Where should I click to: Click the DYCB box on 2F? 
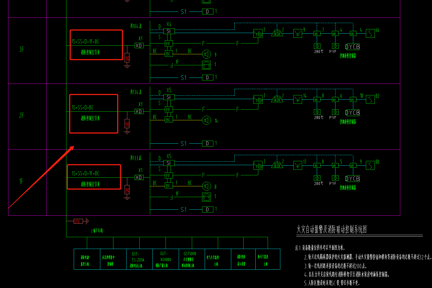coord(352,113)
